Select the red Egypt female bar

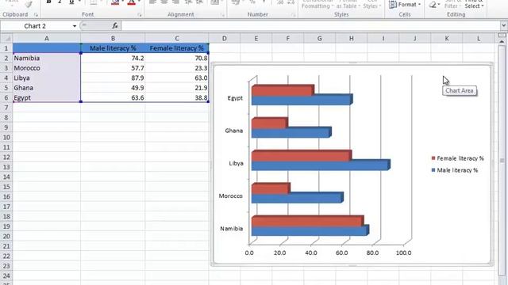point(283,90)
